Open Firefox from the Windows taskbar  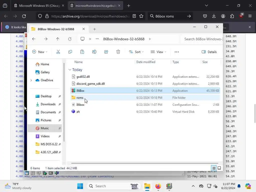[x=158, y=186]
